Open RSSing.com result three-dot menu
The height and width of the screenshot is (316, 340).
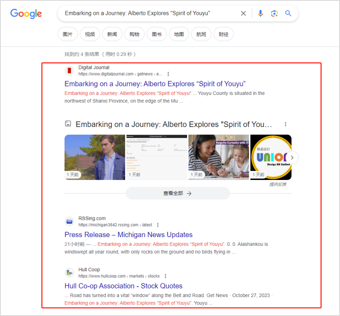pos(158,225)
